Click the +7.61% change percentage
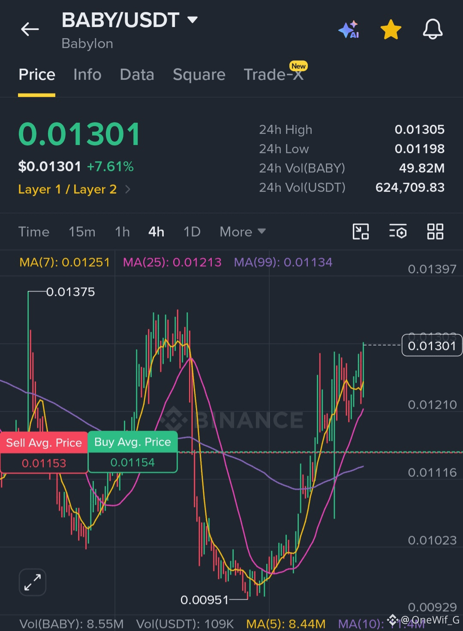Viewport: 463px width, 631px height. pyautogui.click(x=110, y=167)
